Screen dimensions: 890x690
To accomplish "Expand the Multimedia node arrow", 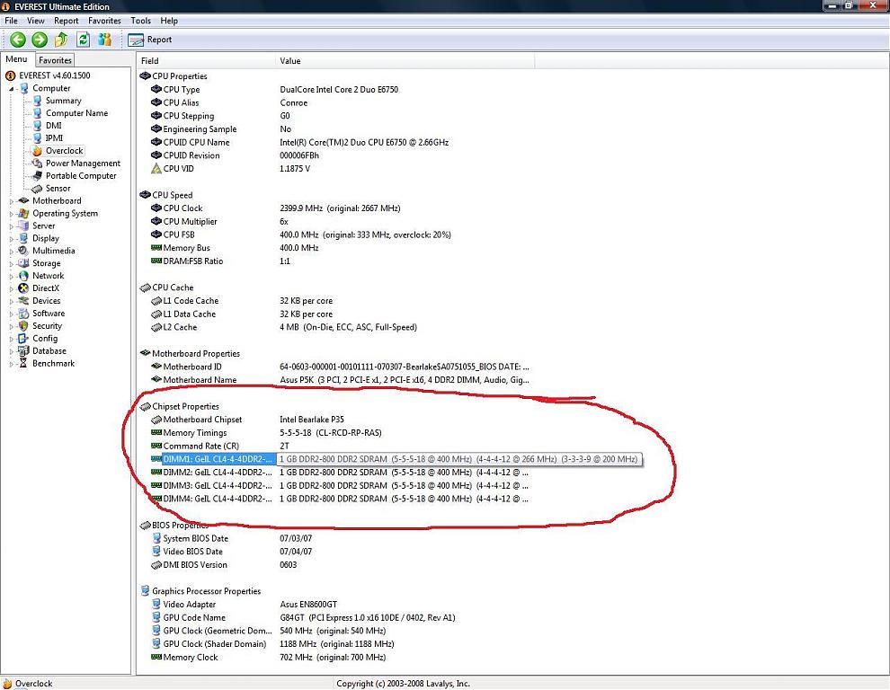I will tap(12, 251).
